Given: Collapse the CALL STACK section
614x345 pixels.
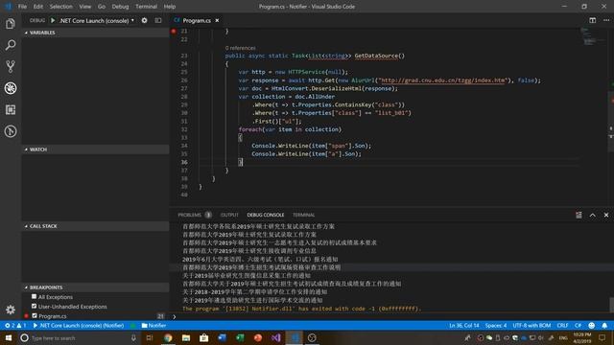Looking at the screenshot, I should (x=95, y=226).
